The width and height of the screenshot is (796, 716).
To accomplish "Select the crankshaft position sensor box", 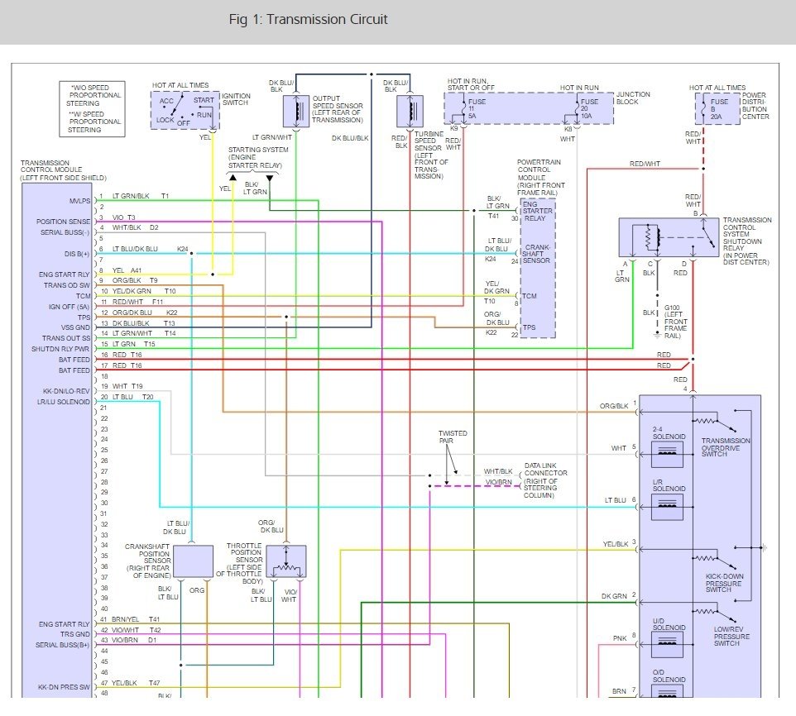I will pyautogui.click(x=193, y=561).
